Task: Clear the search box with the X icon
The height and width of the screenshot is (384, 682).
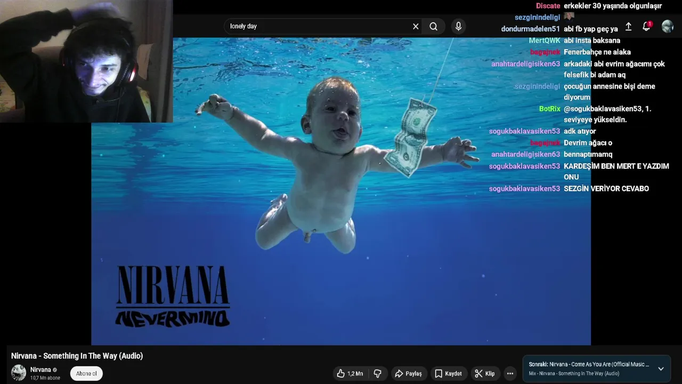Action: coord(416,26)
